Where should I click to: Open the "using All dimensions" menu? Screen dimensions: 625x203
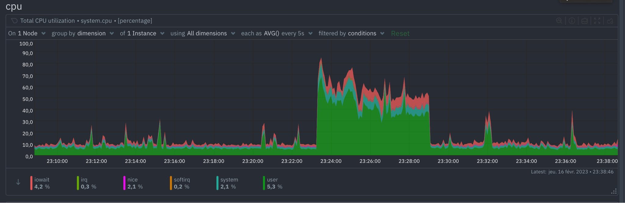[203, 33]
